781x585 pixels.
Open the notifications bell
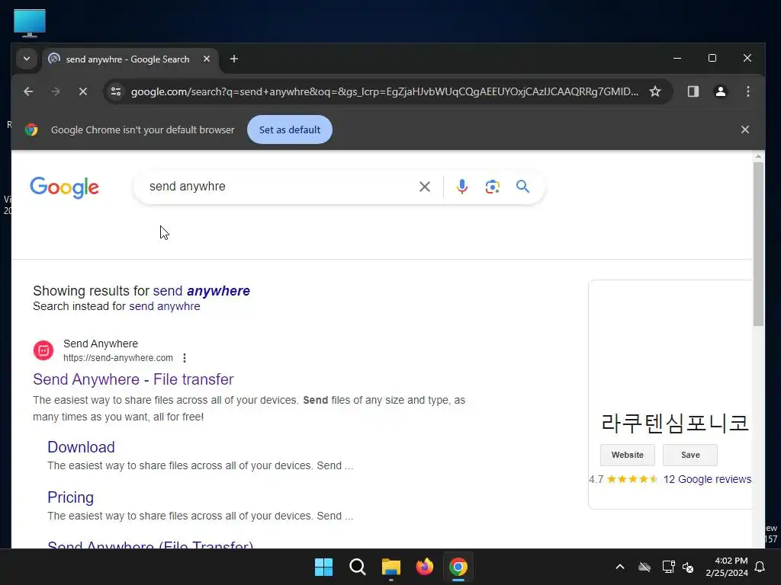coord(760,567)
